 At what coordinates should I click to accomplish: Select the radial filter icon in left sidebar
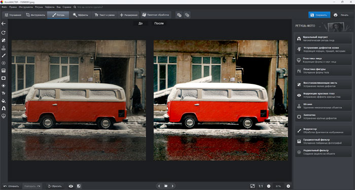pyautogui.click(x=4, y=63)
